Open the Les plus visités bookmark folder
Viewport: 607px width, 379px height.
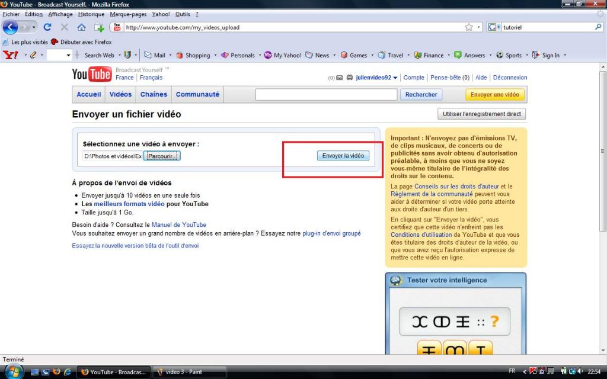[x=25, y=42]
